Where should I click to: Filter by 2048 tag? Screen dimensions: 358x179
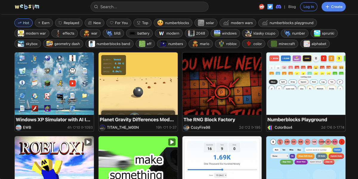(x=196, y=33)
